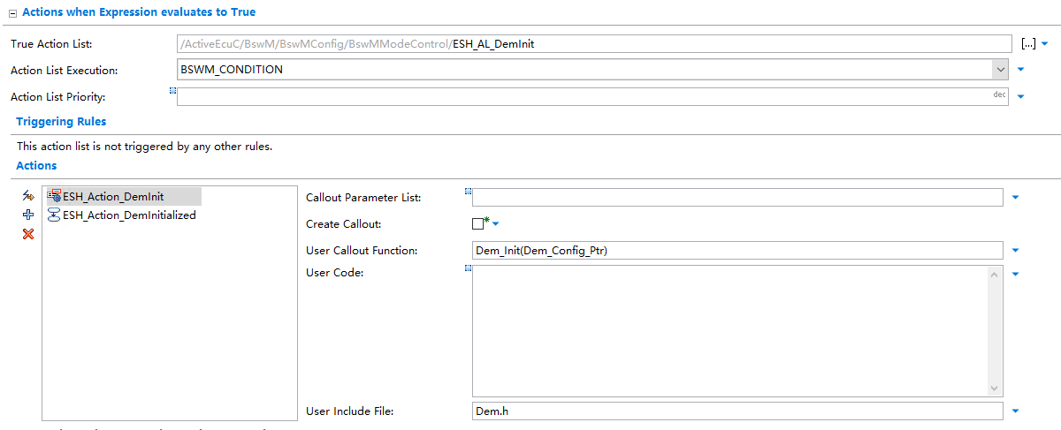The width and height of the screenshot is (1061, 430).
Task: Click the red X delete action icon
Action: pos(28,234)
